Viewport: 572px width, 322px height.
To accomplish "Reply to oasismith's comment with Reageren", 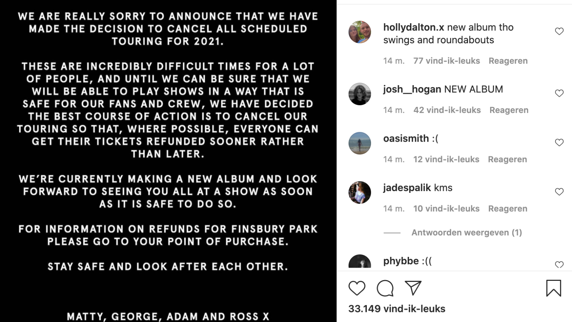I will [x=507, y=160].
